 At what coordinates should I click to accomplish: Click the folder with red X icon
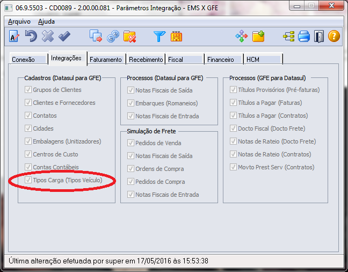(129, 36)
